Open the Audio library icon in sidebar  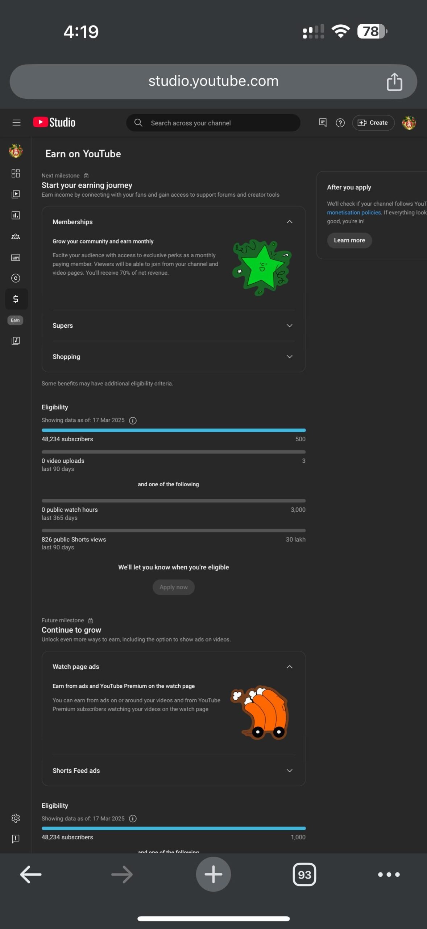(16, 341)
